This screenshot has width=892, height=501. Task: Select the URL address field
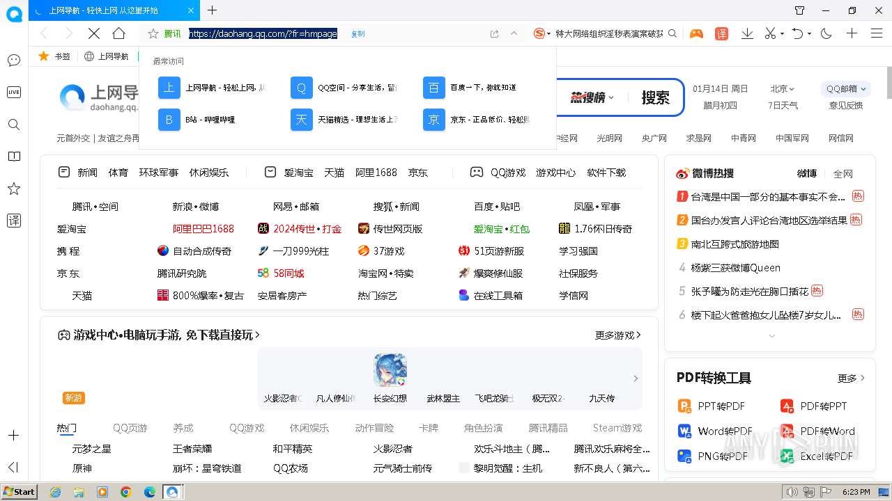pyautogui.click(x=263, y=33)
